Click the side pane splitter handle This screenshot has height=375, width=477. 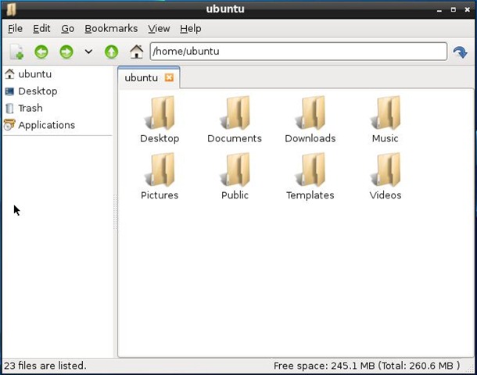[115, 212]
